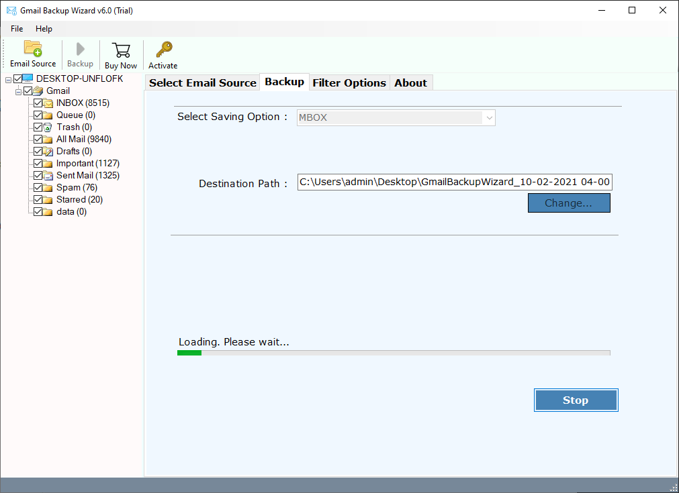
Task: Open the File menu
Action: [x=17, y=29]
